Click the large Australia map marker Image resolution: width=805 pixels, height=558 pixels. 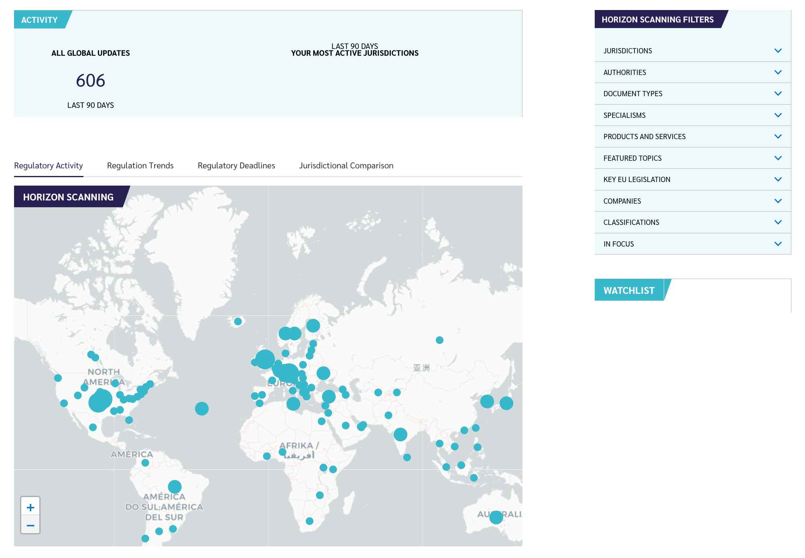pyautogui.click(x=496, y=517)
